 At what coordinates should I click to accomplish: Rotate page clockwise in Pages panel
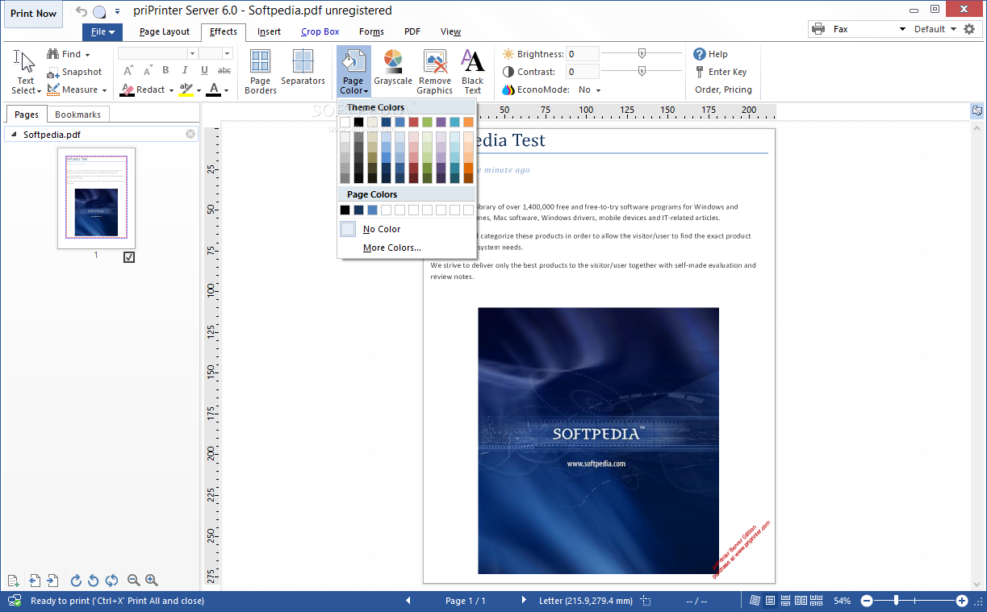[x=76, y=581]
